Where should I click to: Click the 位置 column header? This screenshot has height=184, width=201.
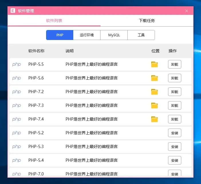155,51
